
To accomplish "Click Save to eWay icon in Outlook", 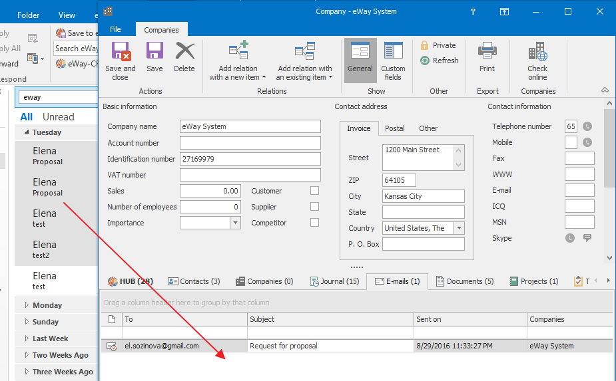I will (x=61, y=33).
